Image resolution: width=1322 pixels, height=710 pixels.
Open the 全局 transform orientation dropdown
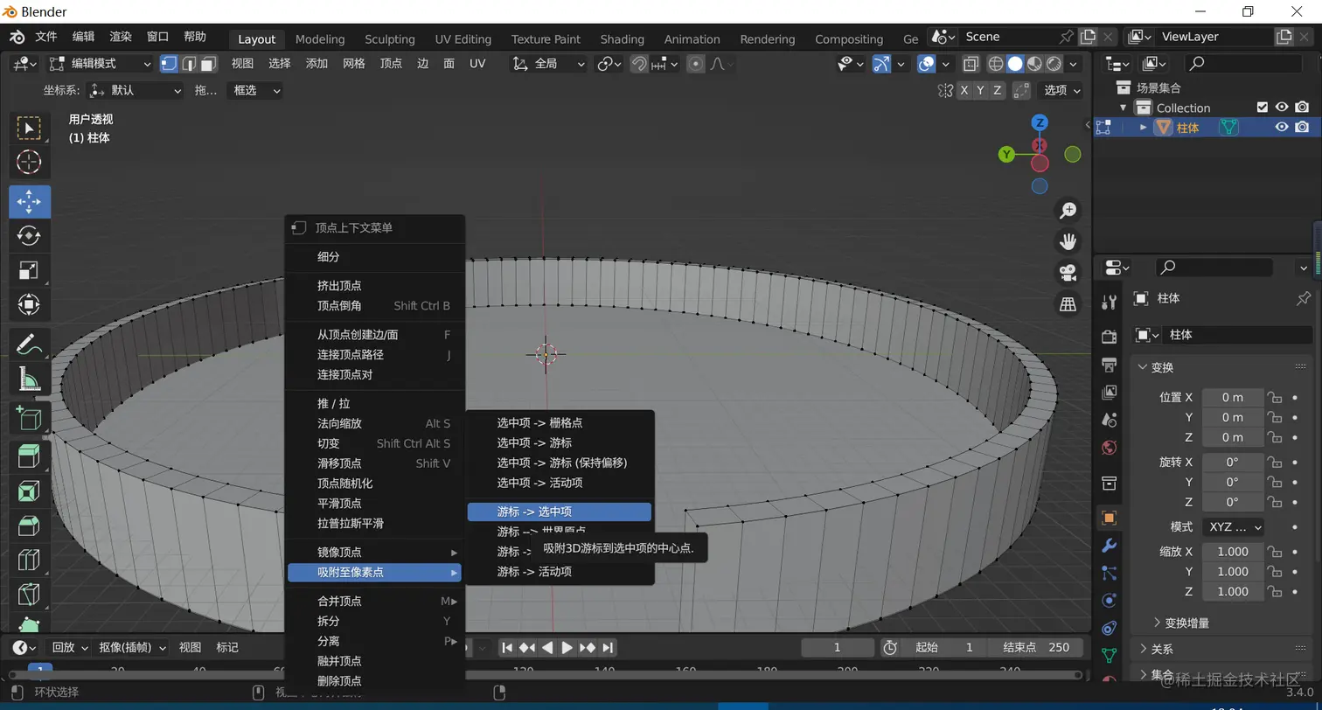pyautogui.click(x=549, y=64)
